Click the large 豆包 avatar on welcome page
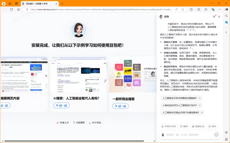Viewport: 230px width, 143px height. (x=79, y=30)
